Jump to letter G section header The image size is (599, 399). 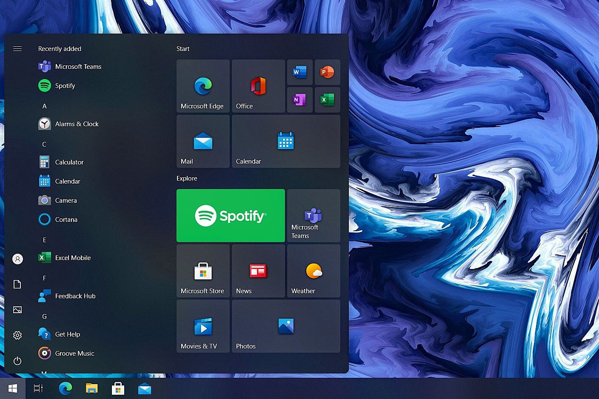(x=44, y=317)
